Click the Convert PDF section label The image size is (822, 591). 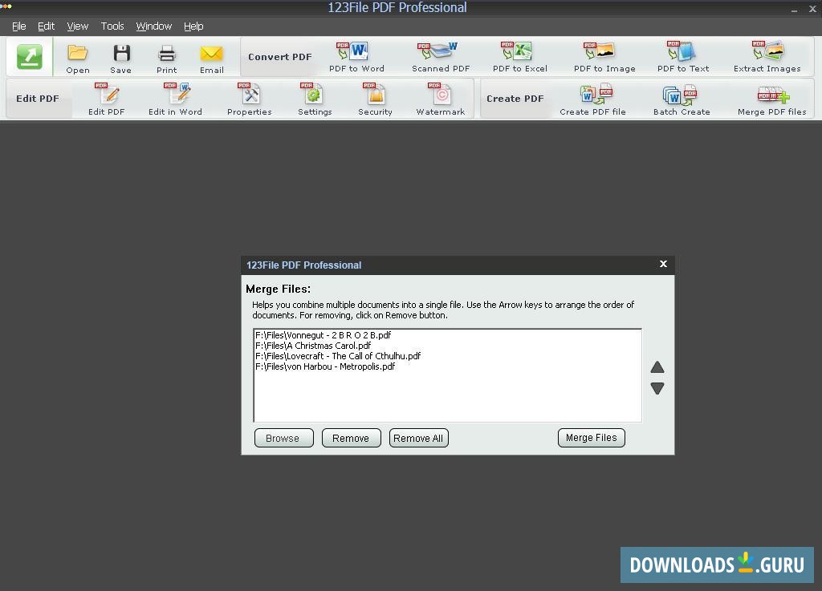(279, 57)
